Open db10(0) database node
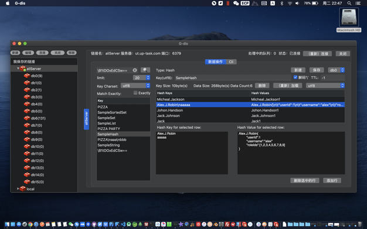Viewport: 367px width, 229px height. [37, 146]
